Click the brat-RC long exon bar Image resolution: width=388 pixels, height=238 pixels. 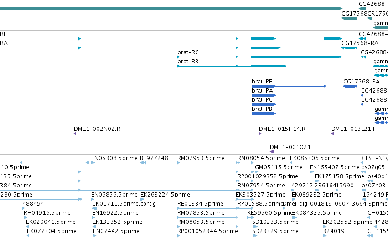pyautogui.click(x=296, y=57)
